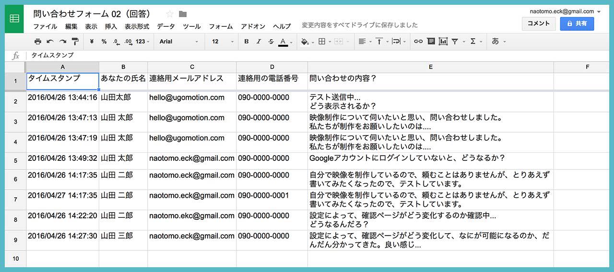
Task: Activate the paint format roller tool
Action: click(x=75, y=42)
